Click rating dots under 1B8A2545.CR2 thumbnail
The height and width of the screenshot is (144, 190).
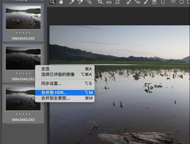point(23,73)
